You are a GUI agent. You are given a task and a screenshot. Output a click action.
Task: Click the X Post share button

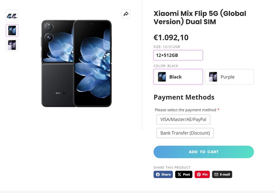coord(184,174)
